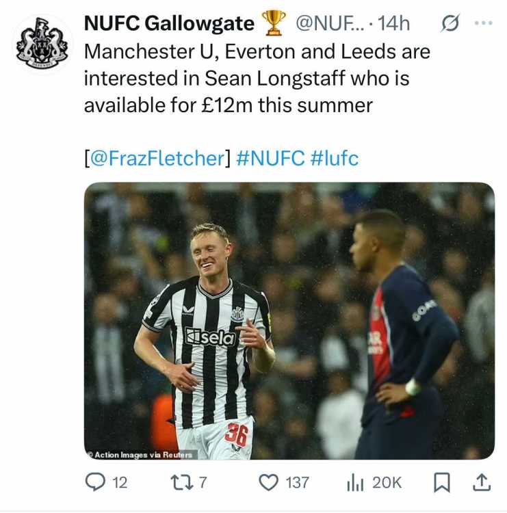Enlarge the Sean Longstaff match photo
Viewport: 507px width, 513px height.
[x=289, y=321]
